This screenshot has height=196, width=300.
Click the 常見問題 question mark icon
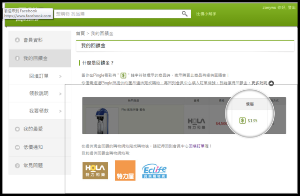point(17,166)
